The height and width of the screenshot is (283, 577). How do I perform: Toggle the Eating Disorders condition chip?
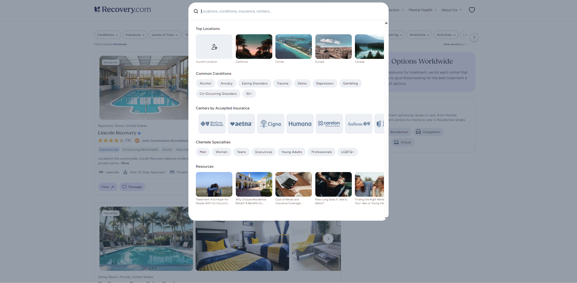pos(255,84)
